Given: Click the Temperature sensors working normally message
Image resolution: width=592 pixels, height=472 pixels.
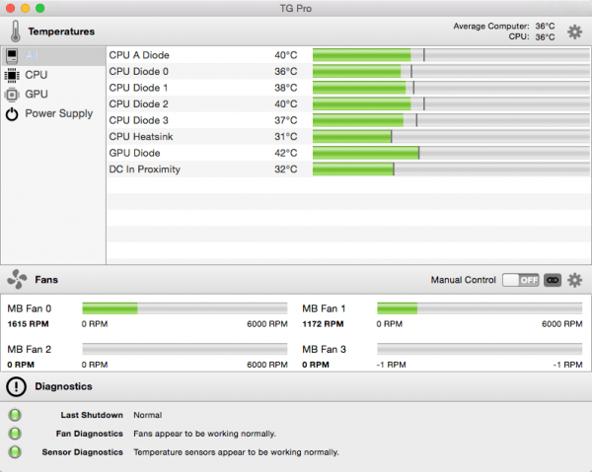Looking at the screenshot, I should pyautogui.click(x=237, y=452).
